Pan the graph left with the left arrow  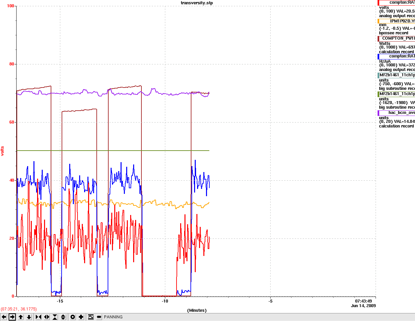(x=4, y=317)
